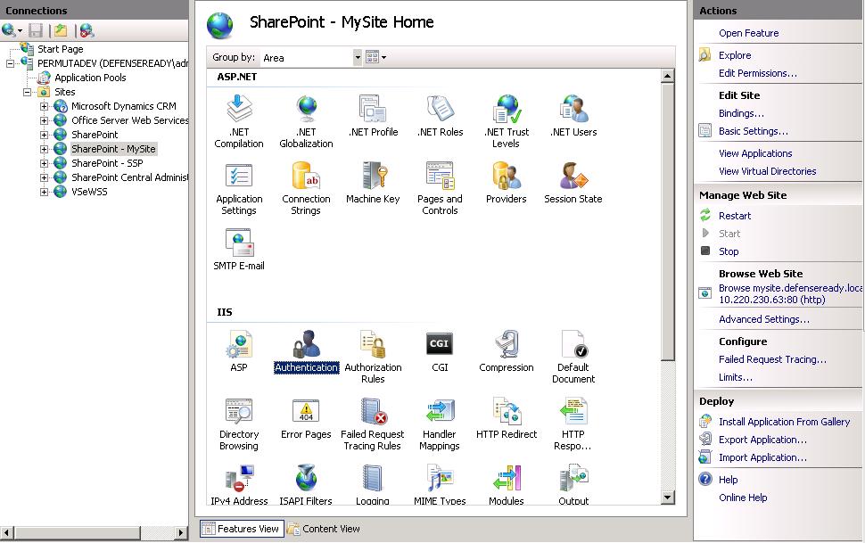Select the Machine Key feature
This screenshot has height=543, width=865.
[x=373, y=177]
